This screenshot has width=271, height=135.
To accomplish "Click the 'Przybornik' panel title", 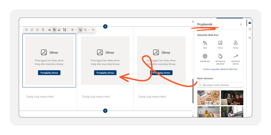I will pos(205,25).
